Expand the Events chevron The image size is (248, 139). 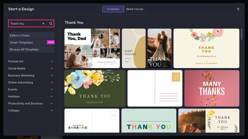coord(51,89)
